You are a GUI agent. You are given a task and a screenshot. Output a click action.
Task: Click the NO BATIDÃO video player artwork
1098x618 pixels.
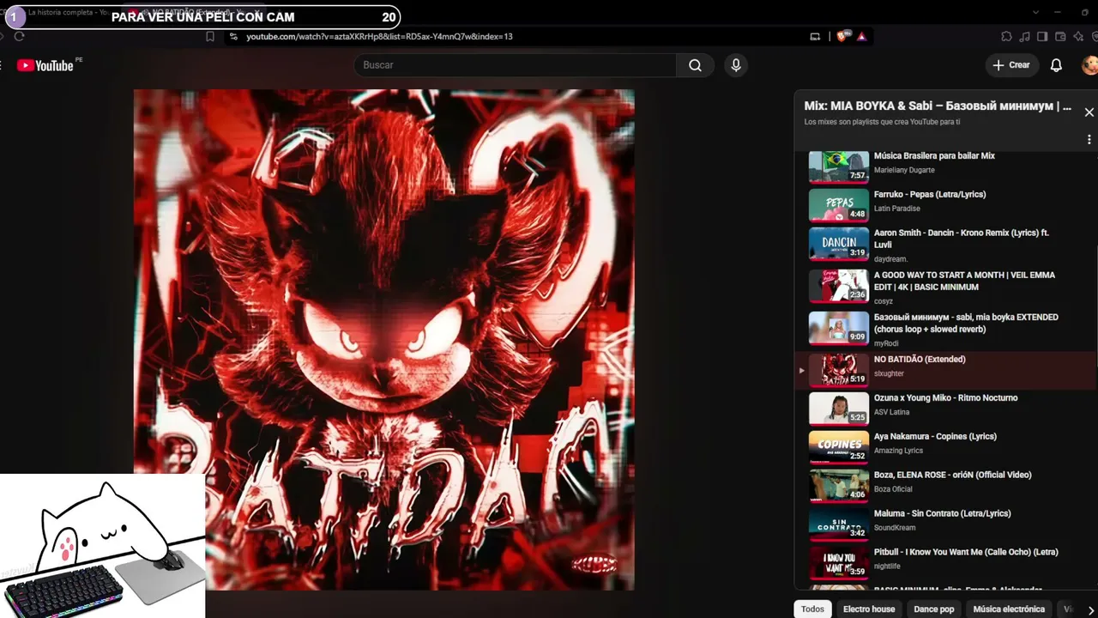[383, 340]
